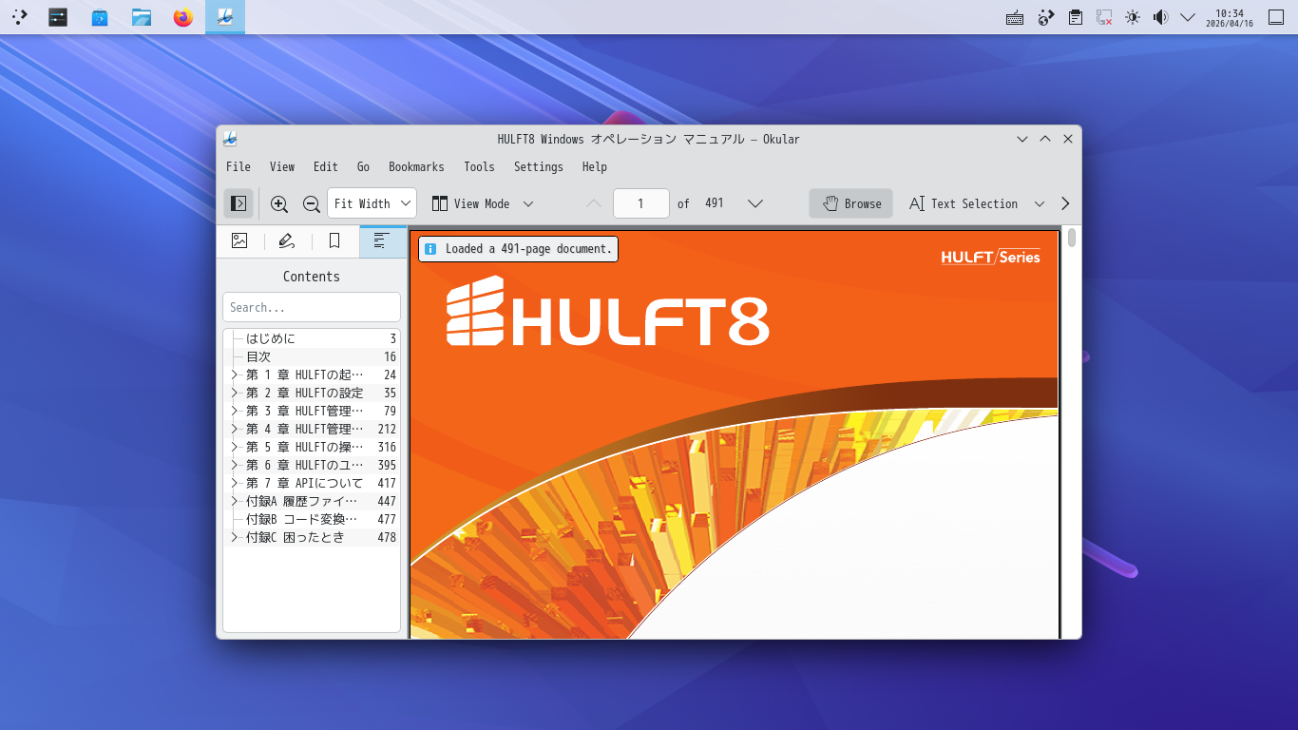Click the page number input field
Screen dimensions: 1298x730
pyautogui.click(x=641, y=203)
